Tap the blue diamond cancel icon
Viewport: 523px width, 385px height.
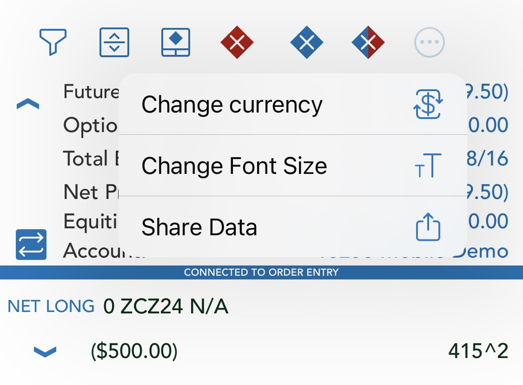tap(307, 42)
